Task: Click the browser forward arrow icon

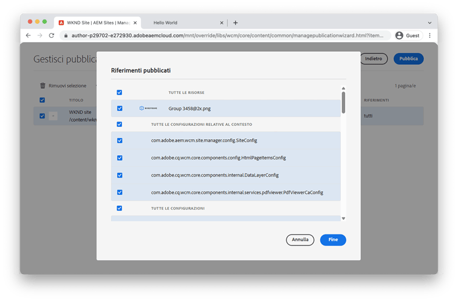Action: click(x=40, y=35)
